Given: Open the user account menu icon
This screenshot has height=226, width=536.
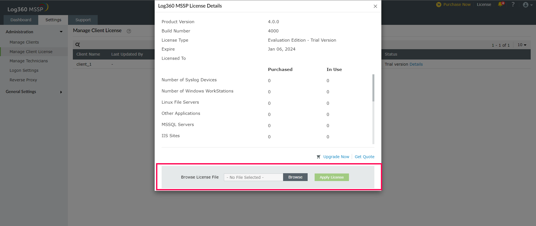Looking at the screenshot, I should tap(527, 5).
